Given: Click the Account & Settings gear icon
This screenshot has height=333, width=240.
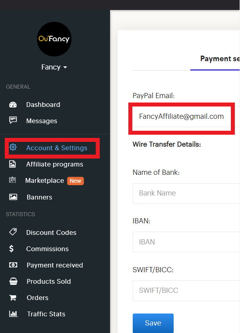Looking at the screenshot, I should tap(13, 147).
